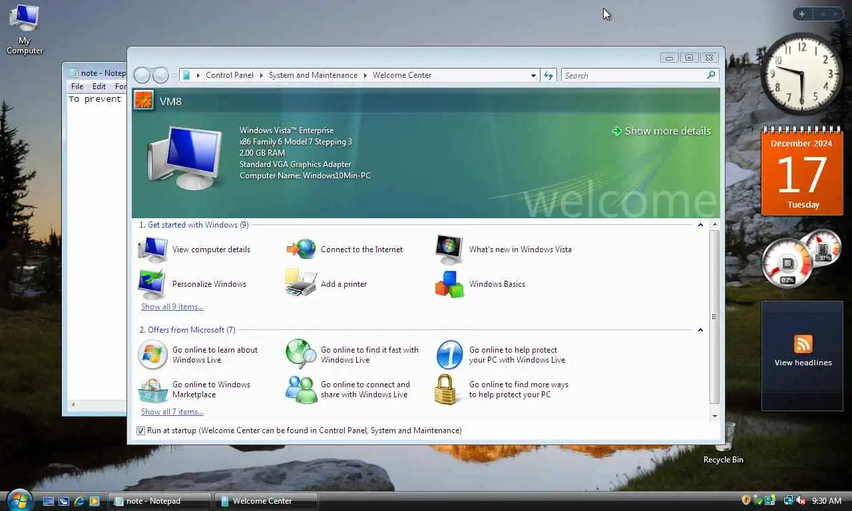Click the Add gadgets plus button on Sidebar
This screenshot has height=511, width=852.
click(x=802, y=14)
